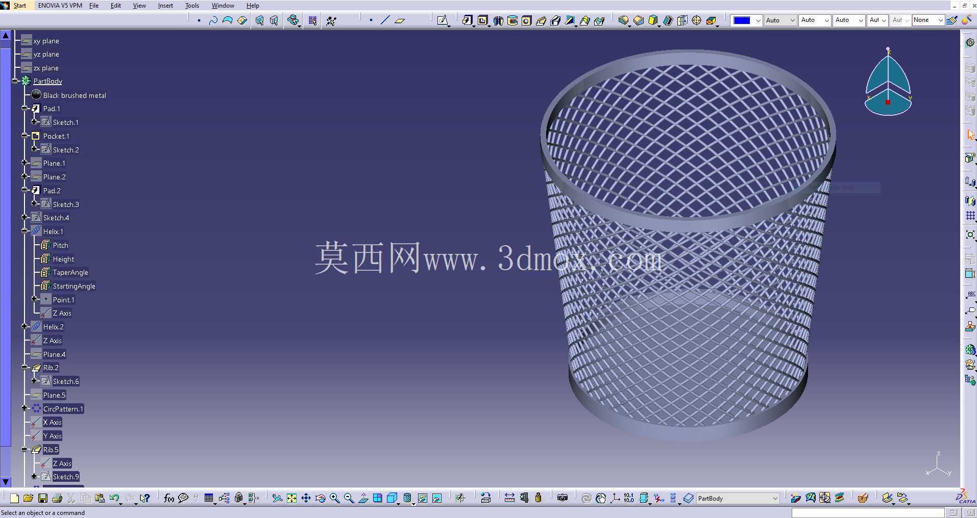Click the Measure Between icon
This screenshot has width=977, height=518.
coord(509,498)
